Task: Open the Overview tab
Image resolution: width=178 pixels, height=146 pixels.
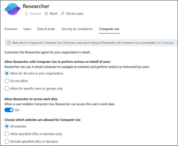Action: click(x=11, y=29)
